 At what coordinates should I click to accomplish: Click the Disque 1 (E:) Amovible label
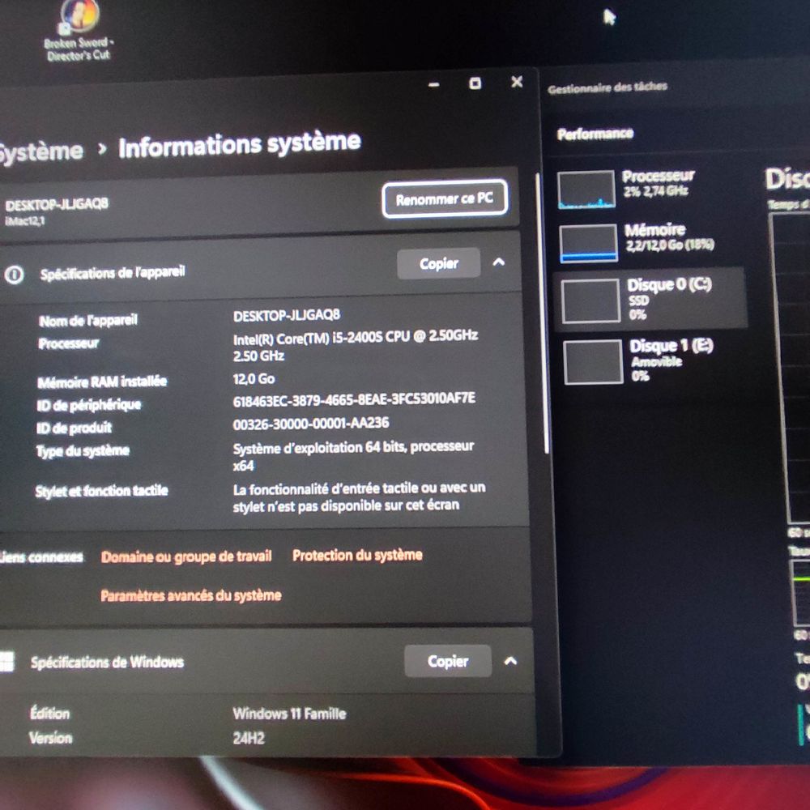671,360
